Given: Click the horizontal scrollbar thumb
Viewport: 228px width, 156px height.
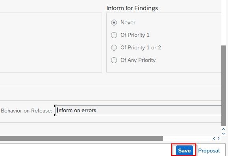Looking at the screenshot, I should tap(82, 138).
